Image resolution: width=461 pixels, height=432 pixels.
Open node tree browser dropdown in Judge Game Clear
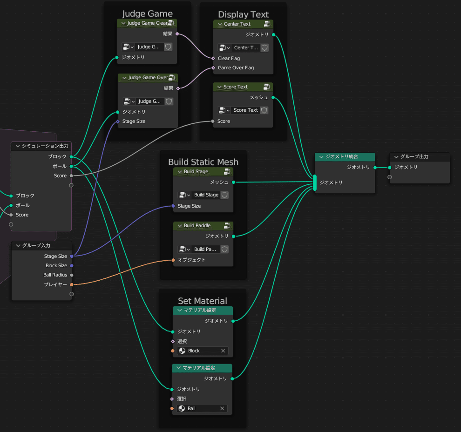(x=128, y=47)
